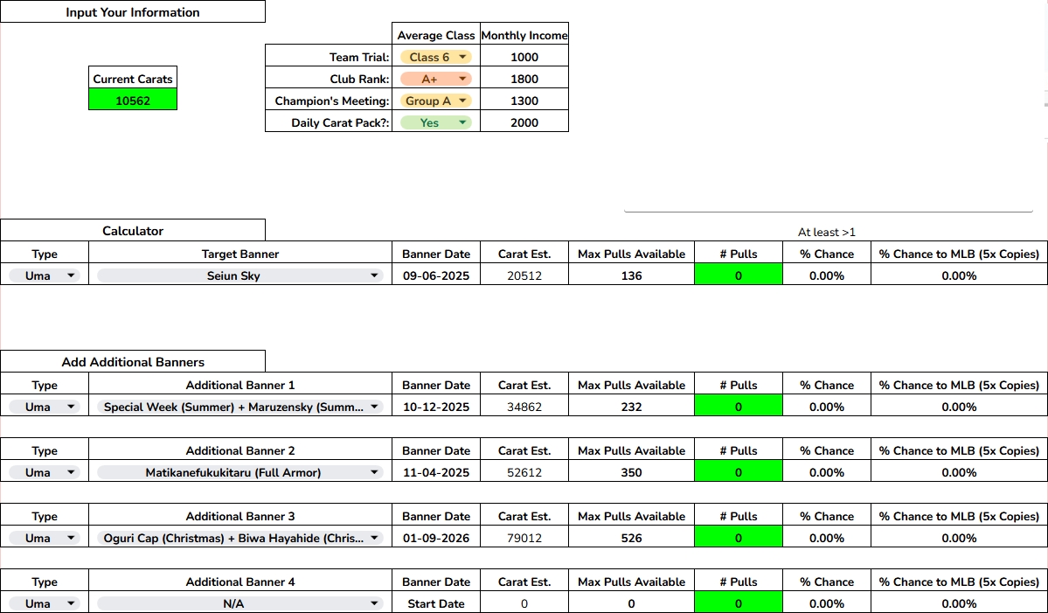Open the Type dropdown for Additional Banner 1
Image resolution: width=1048 pixels, height=613 pixels.
(44, 407)
